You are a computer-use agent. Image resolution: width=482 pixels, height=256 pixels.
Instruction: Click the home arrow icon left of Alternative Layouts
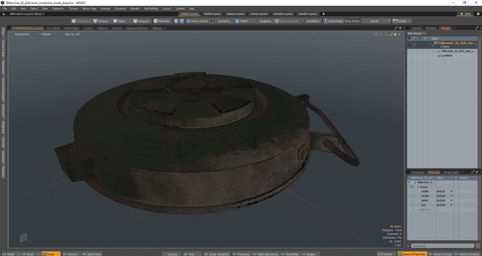click(x=4, y=14)
